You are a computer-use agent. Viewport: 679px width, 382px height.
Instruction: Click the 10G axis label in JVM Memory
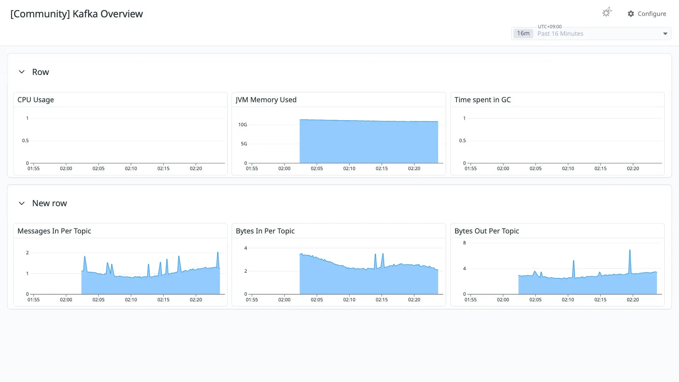tap(243, 125)
